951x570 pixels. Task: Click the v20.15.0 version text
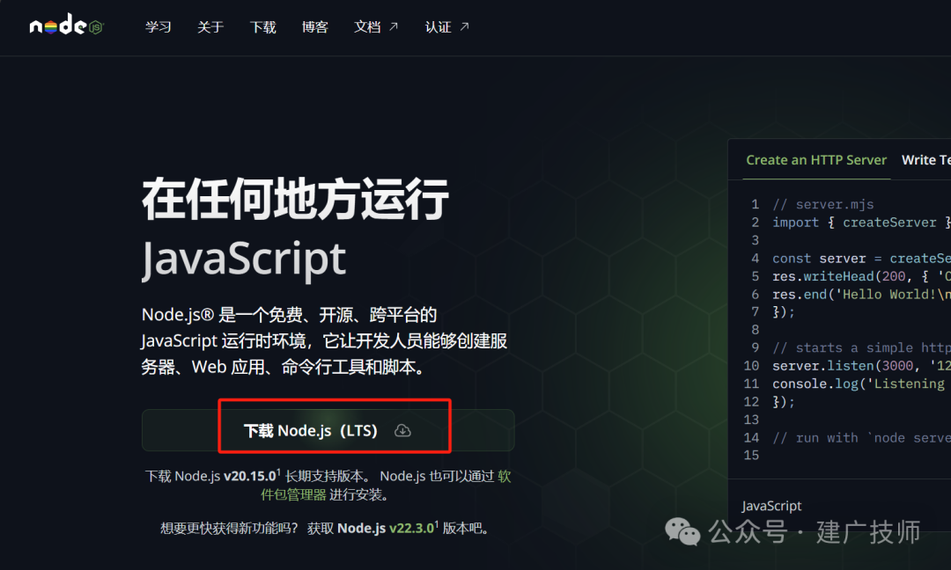[x=250, y=476]
